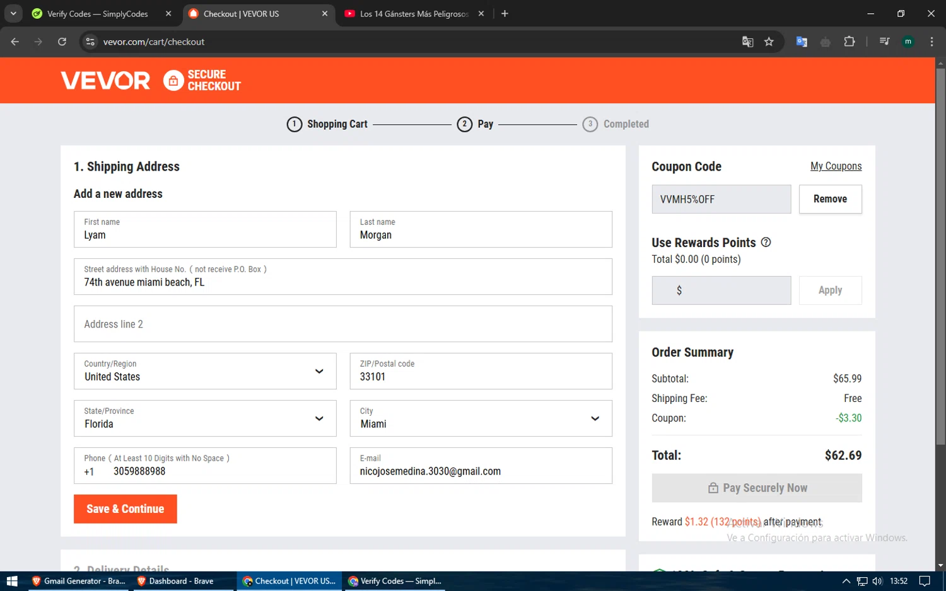Click the Coupon -$3.30 discount value
The width and height of the screenshot is (946, 591).
849,418
